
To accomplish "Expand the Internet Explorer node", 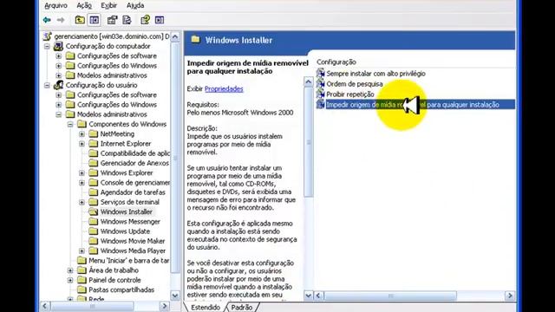I will pos(82,144).
